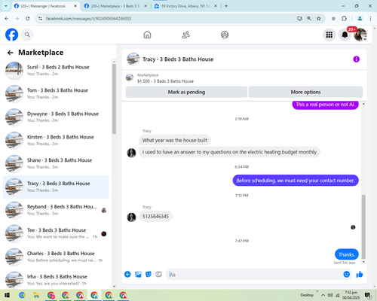377x301 pixels.
Task: Click More options button
Action: [x=305, y=92]
